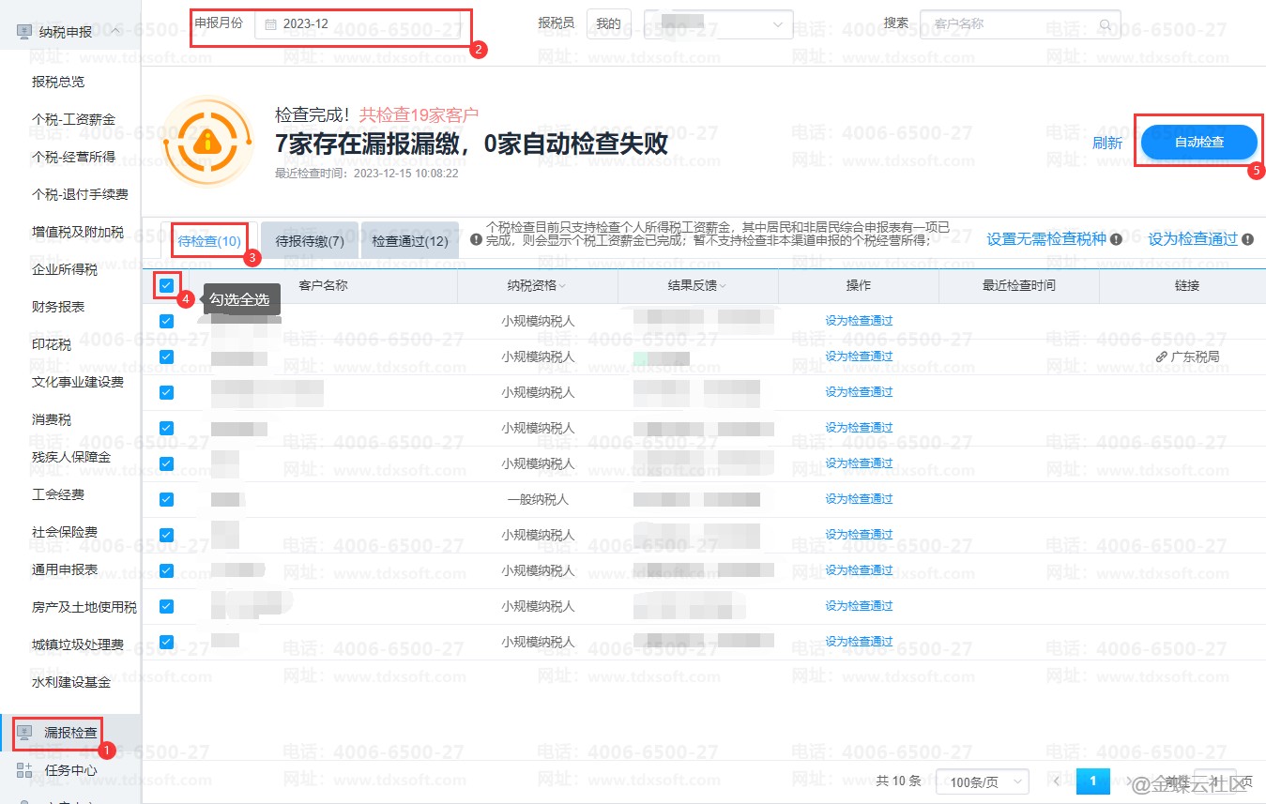Click the calendar icon in 申报月份 field
This screenshot has height=804, width=1266.
[x=270, y=24]
